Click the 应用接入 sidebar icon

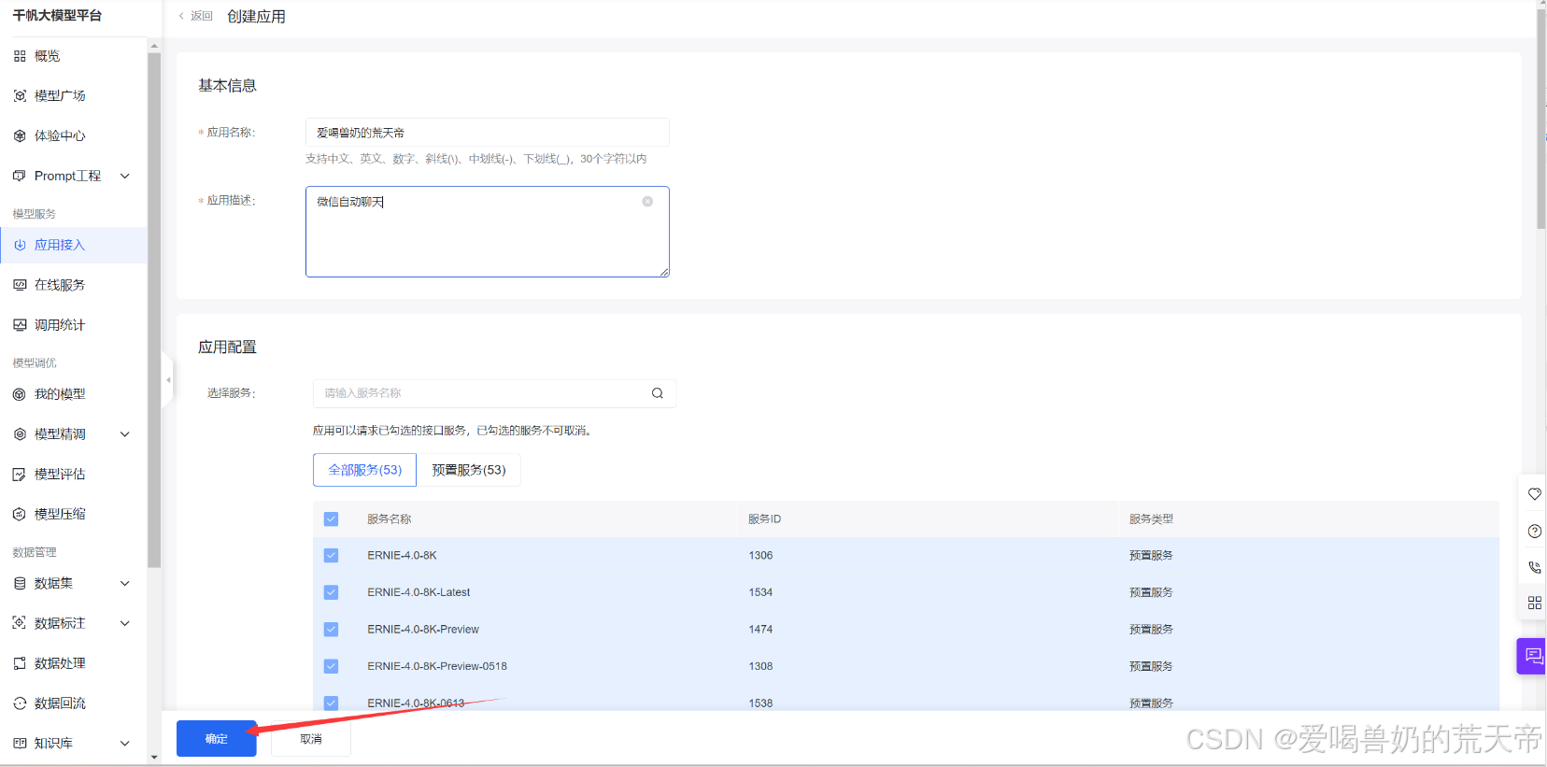point(20,245)
